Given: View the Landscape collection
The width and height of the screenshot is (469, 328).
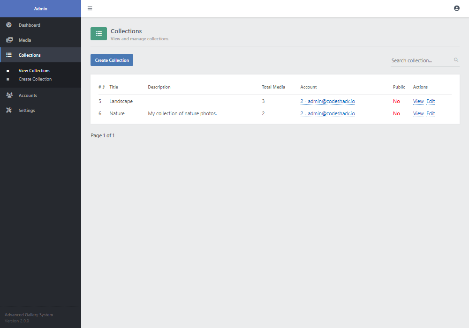Looking at the screenshot, I should (x=418, y=101).
